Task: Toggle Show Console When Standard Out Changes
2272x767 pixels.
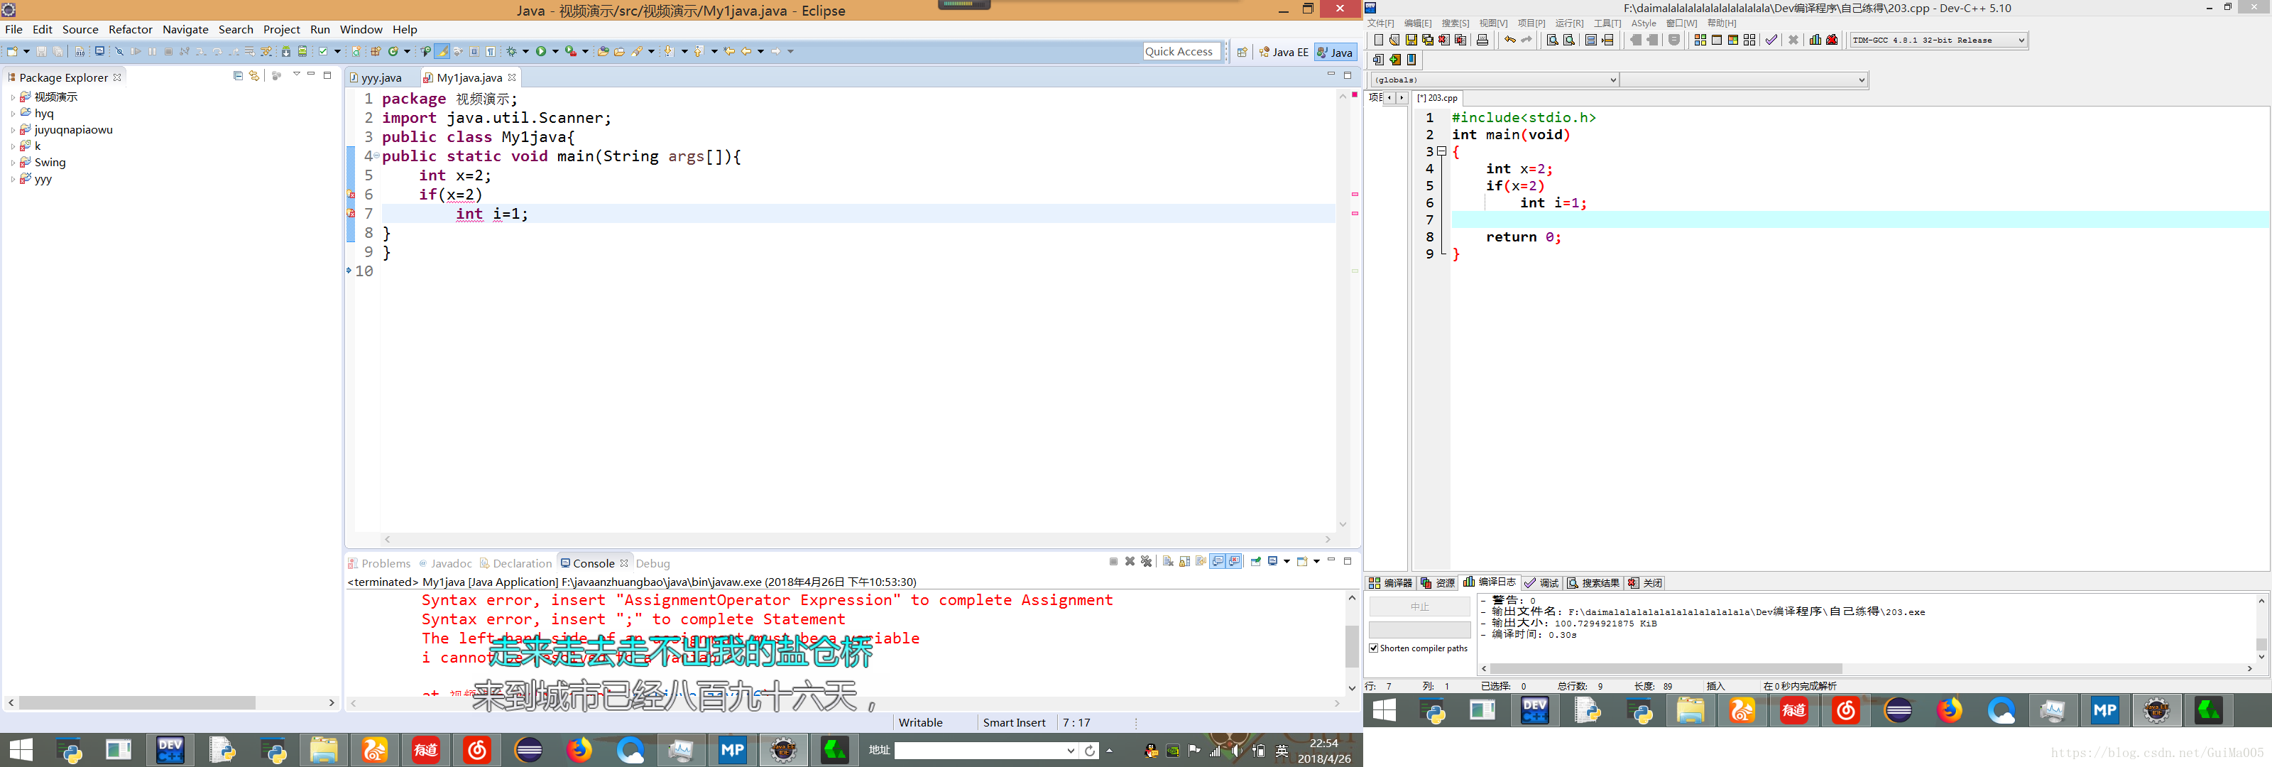Action: point(1218,561)
